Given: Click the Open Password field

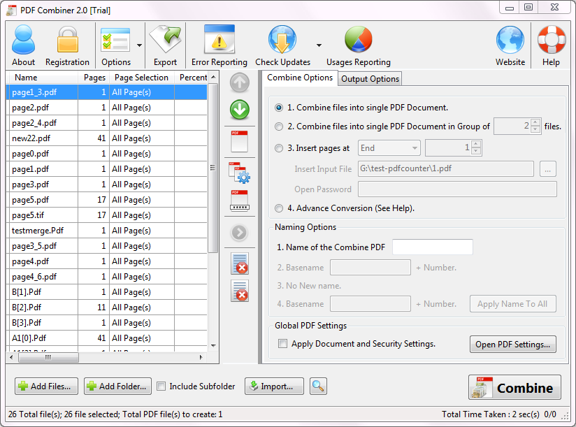Looking at the screenshot, I should (457, 189).
